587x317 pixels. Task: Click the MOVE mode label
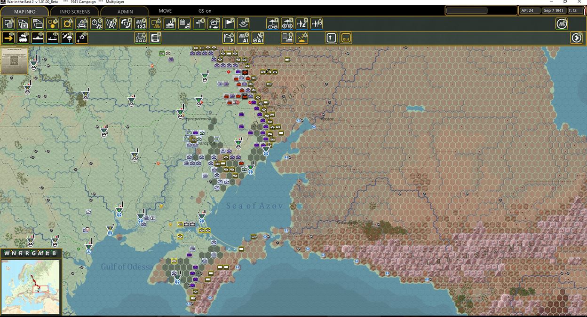[165, 11]
